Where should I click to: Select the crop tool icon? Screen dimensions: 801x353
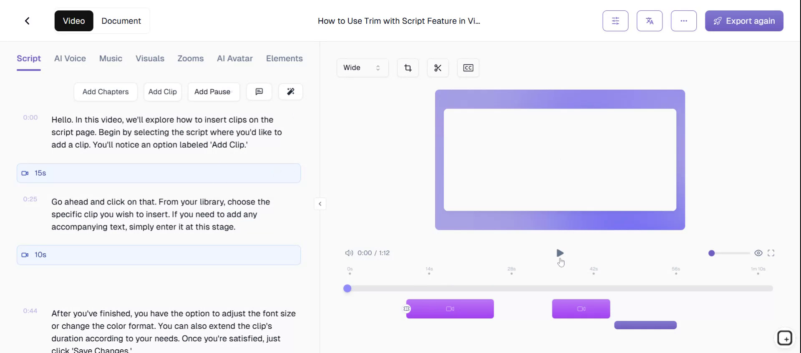(x=408, y=68)
